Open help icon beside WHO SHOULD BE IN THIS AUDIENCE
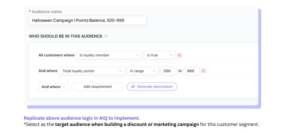This screenshot has height=133, width=285. (106, 36)
